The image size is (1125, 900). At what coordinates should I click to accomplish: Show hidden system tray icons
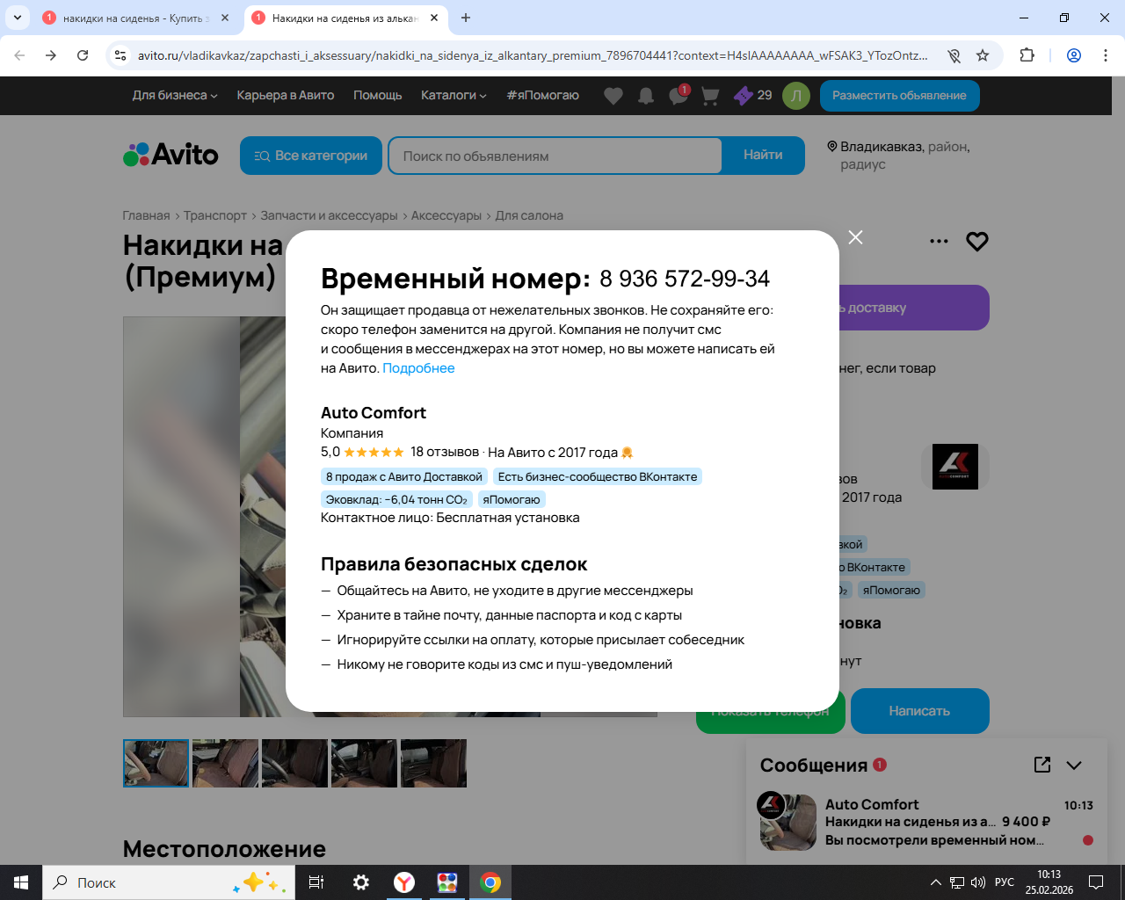936,882
